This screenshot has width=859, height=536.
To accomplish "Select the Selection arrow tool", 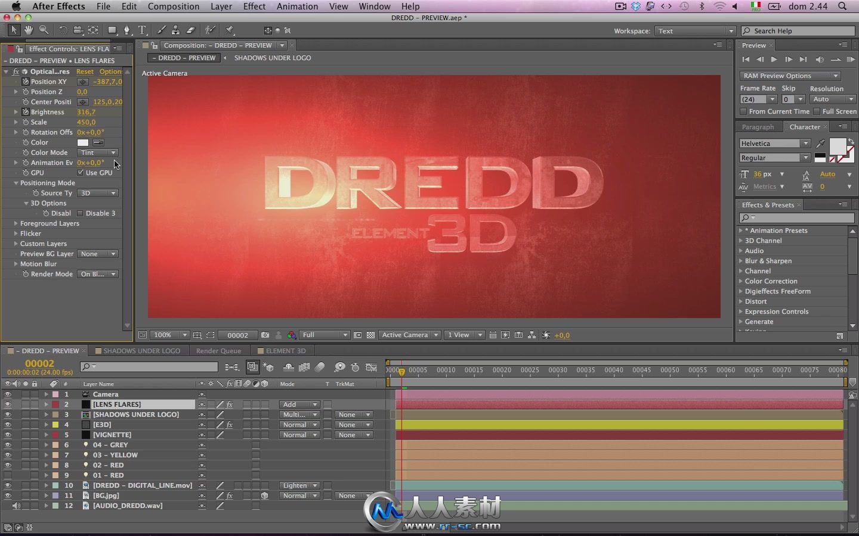I will point(14,30).
